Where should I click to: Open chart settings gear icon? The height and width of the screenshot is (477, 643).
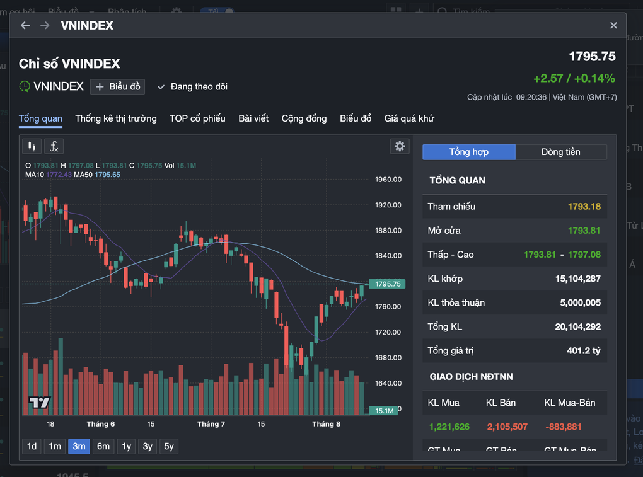(400, 146)
